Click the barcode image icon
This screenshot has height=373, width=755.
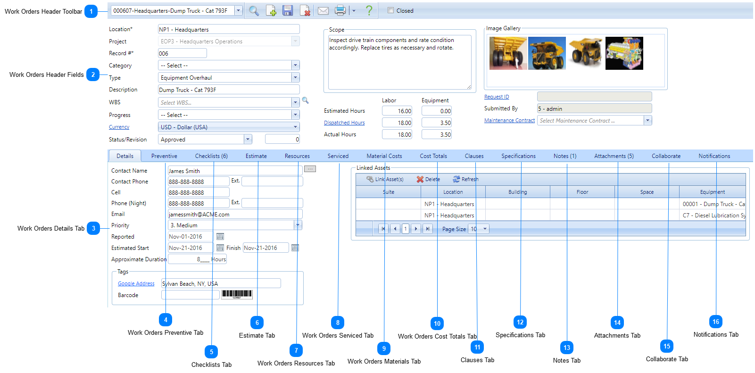237,295
